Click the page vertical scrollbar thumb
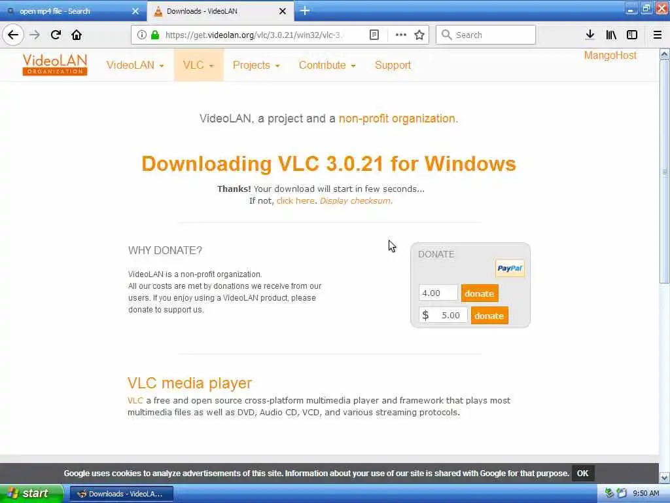The image size is (670, 503). tap(665, 171)
